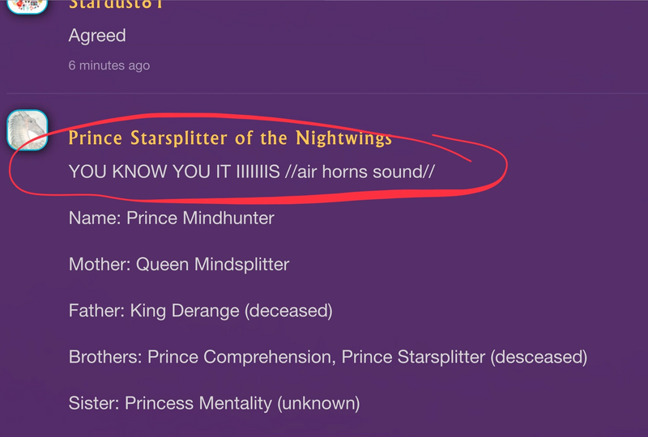This screenshot has width=648, height=437.
Task: Open "Prince Starsplitter of the Nightwings" profile name
Action: point(230,138)
